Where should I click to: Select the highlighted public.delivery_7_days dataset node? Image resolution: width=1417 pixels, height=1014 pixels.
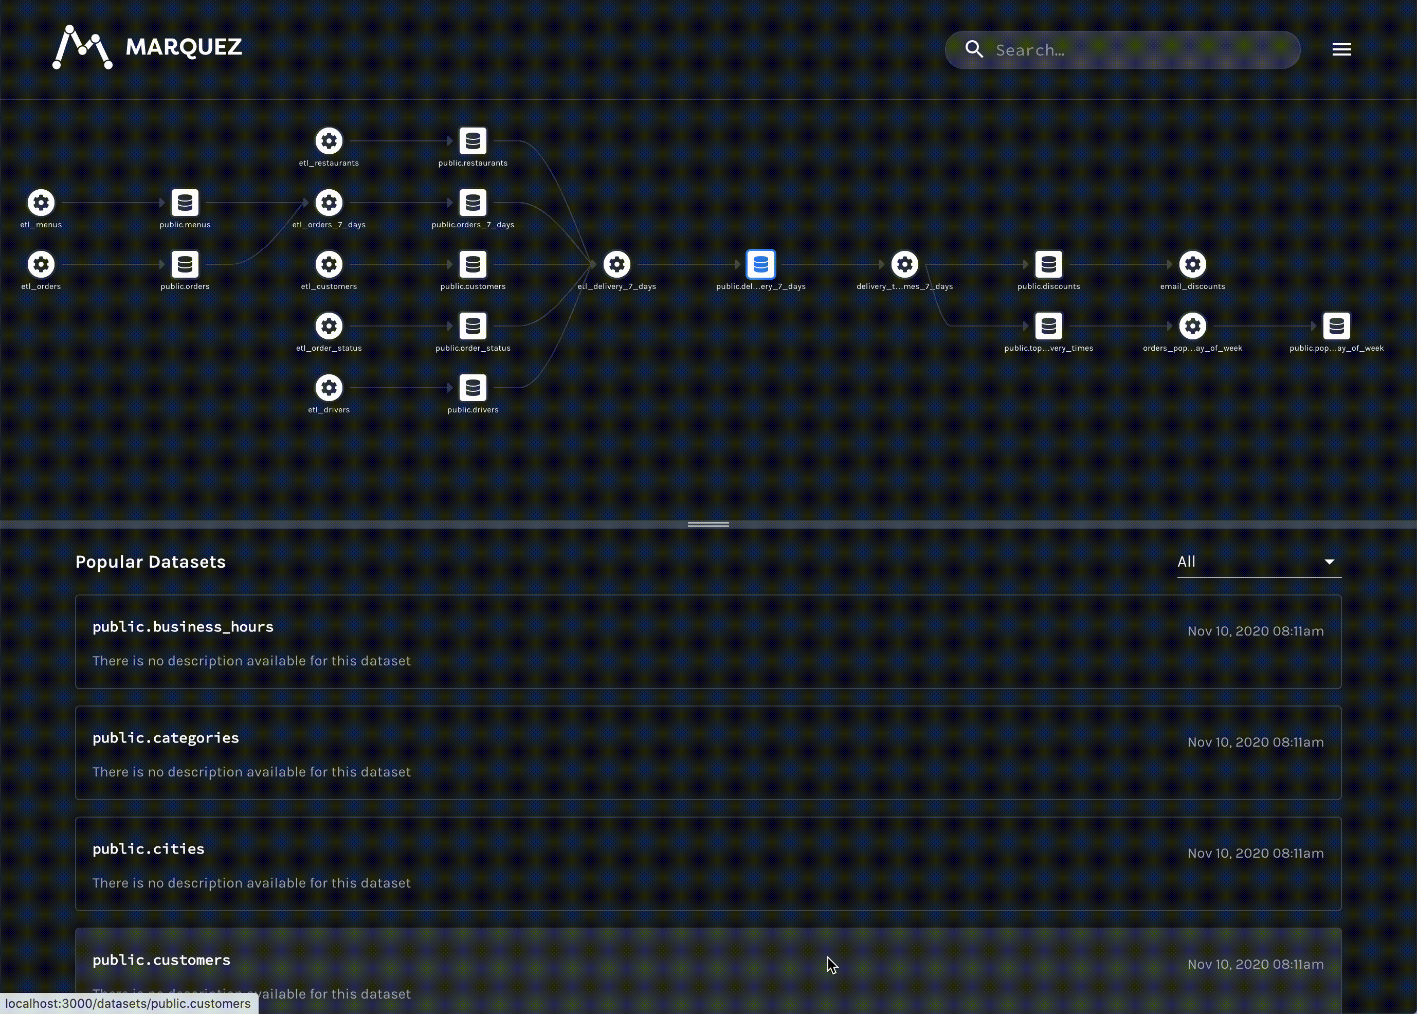760,265
